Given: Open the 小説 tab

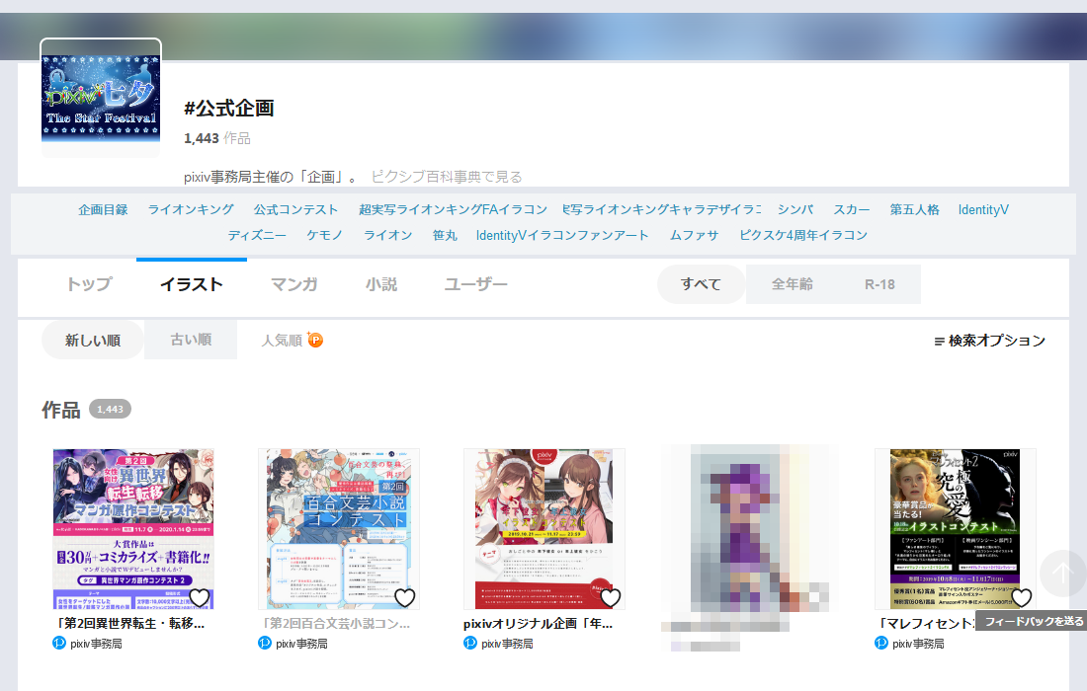Looking at the screenshot, I should pos(381,284).
